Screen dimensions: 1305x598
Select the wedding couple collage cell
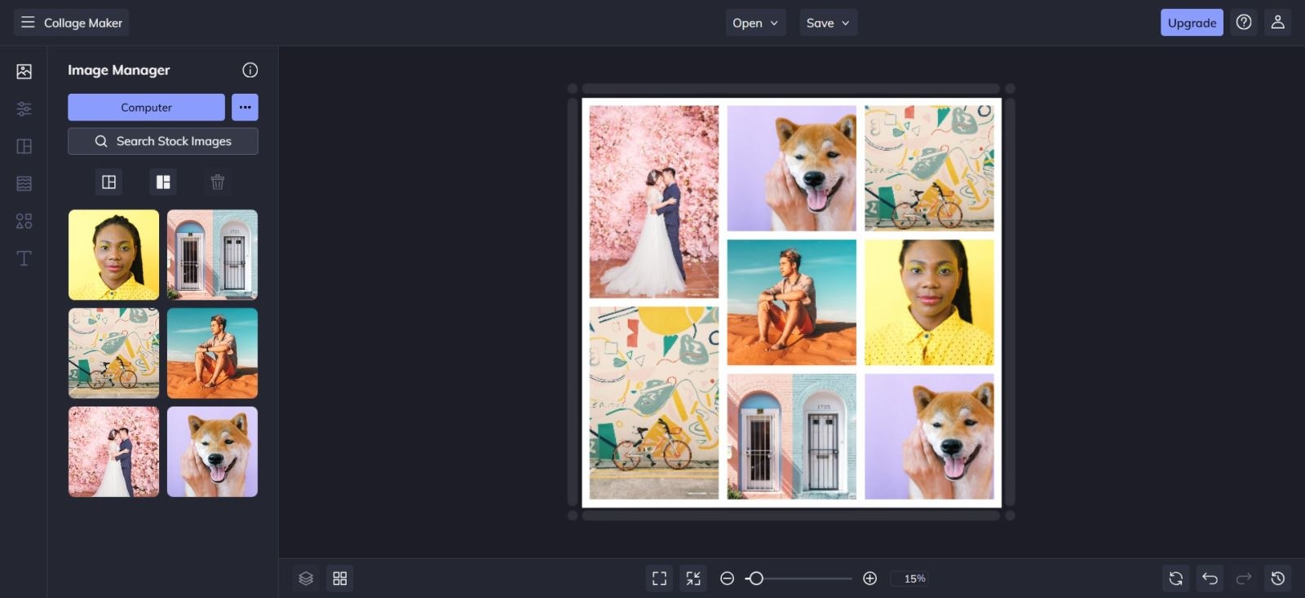point(654,201)
